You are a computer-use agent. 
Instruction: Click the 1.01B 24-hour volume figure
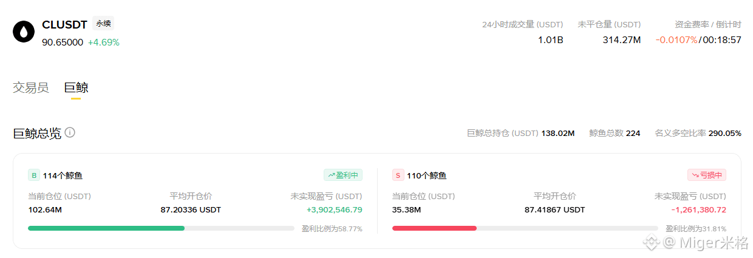551,40
